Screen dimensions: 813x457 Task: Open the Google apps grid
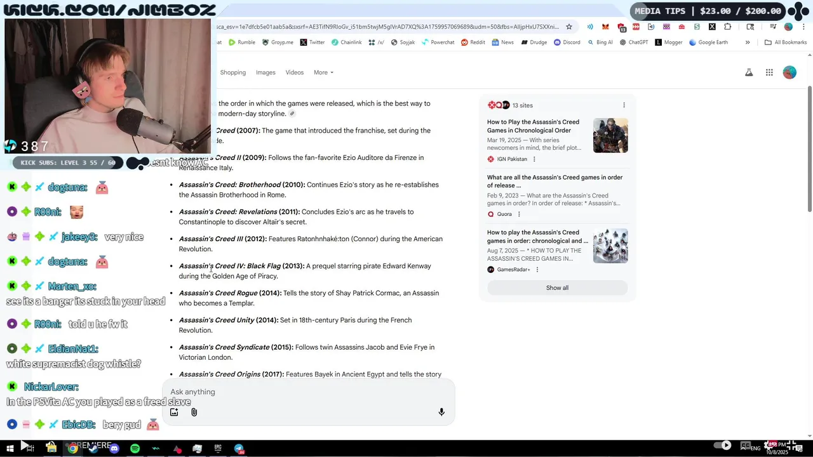pyautogui.click(x=769, y=72)
